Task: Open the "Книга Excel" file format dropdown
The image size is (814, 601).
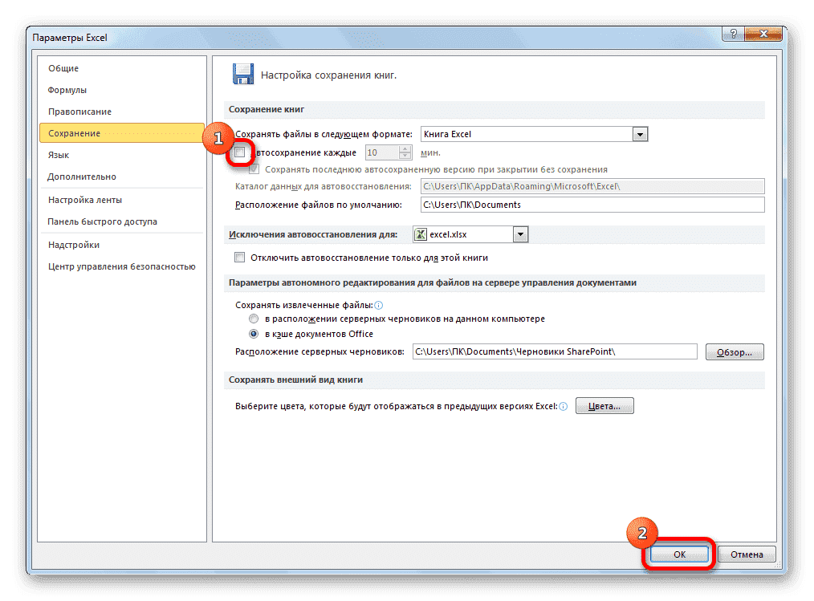Action: pos(640,133)
